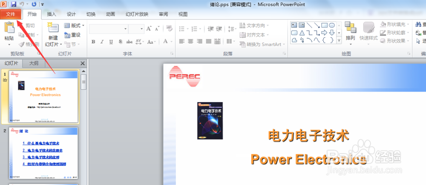
Task: Click the Redo/Repeat icon in quick access toolbar
Action: tap(34, 4)
